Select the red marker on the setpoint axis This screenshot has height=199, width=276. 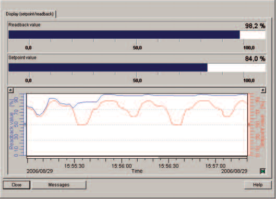(x=249, y=124)
